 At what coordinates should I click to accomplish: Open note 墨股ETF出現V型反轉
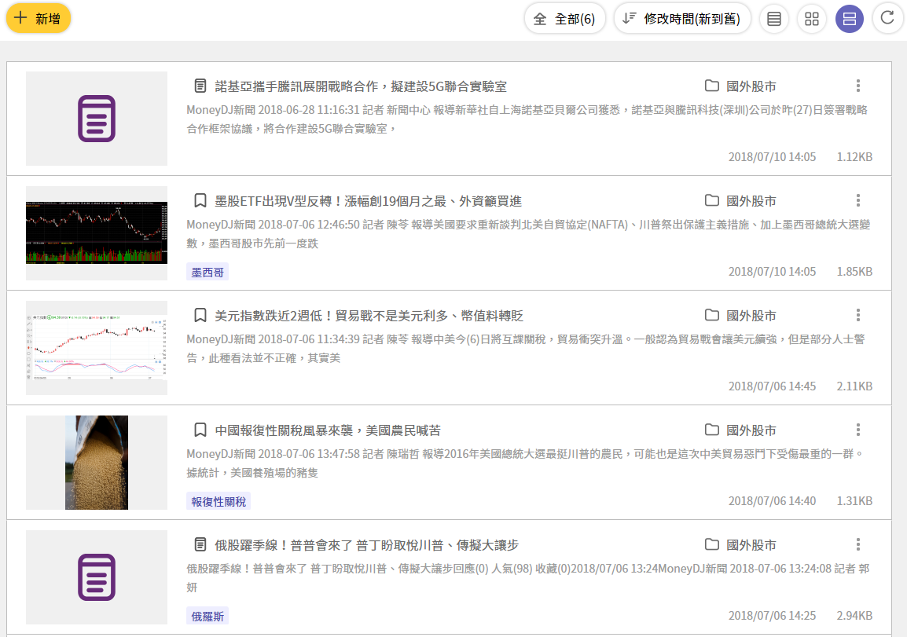coord(368,200)
